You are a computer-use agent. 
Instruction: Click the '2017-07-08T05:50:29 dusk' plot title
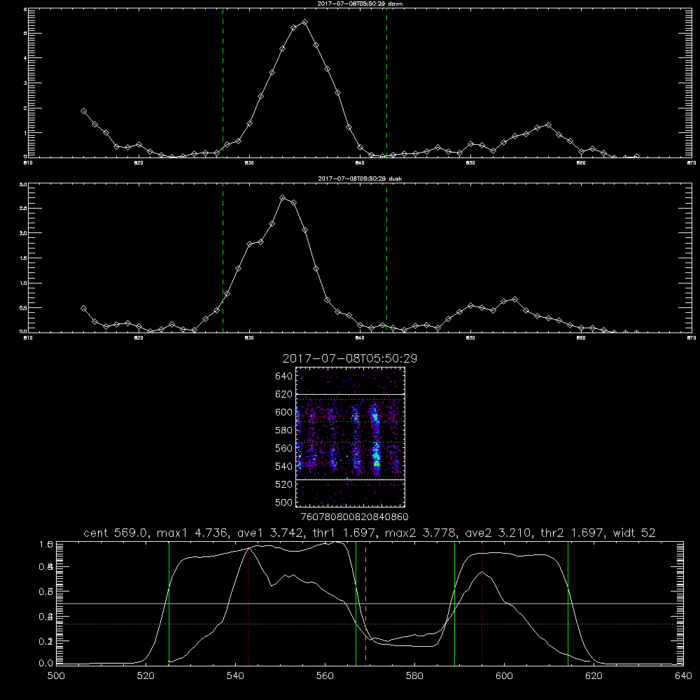coord(360,178)
